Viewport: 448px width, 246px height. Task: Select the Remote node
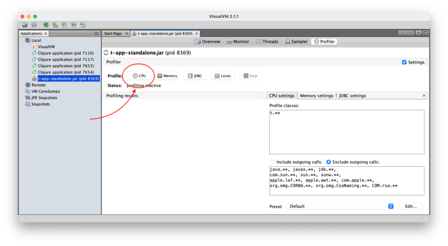(x=35, y=85)
